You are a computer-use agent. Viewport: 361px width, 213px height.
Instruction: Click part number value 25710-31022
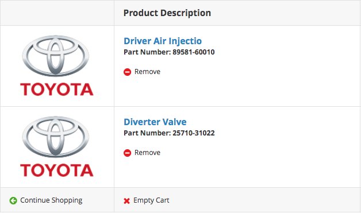point(194,133)
